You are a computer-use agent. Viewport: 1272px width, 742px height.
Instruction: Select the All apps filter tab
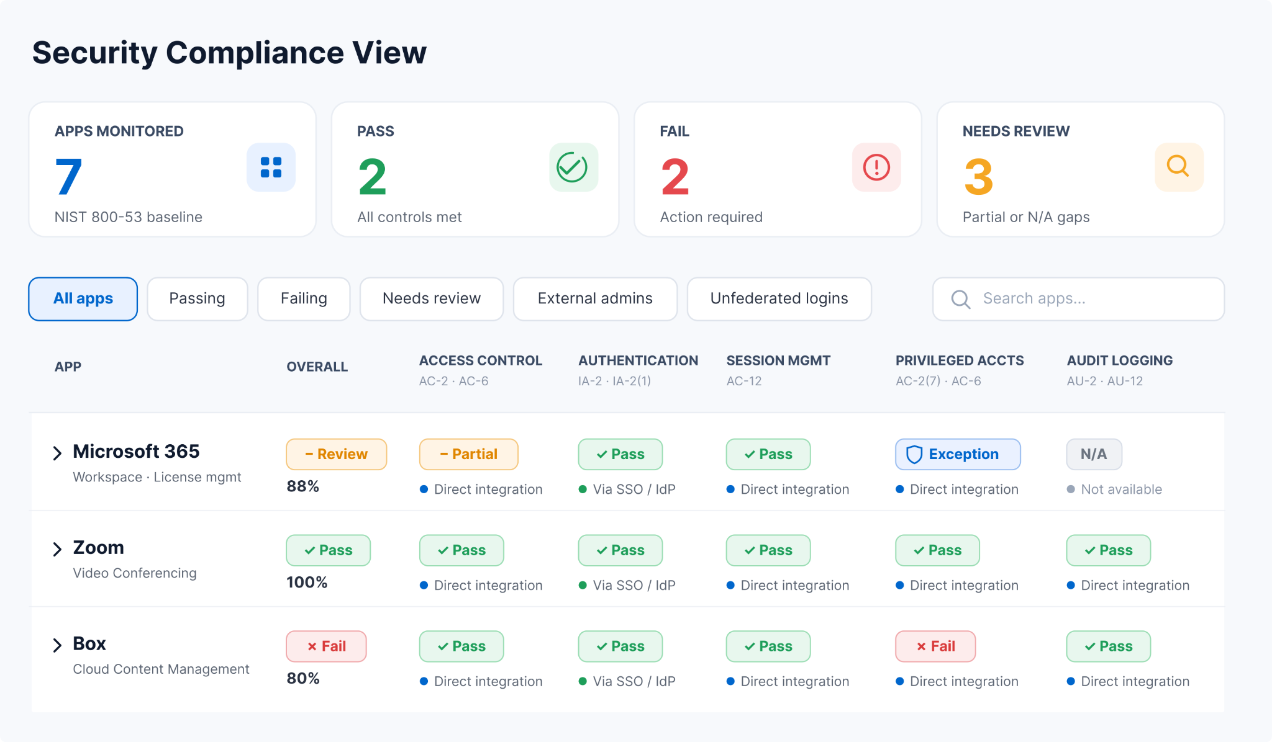pos(83,299)
